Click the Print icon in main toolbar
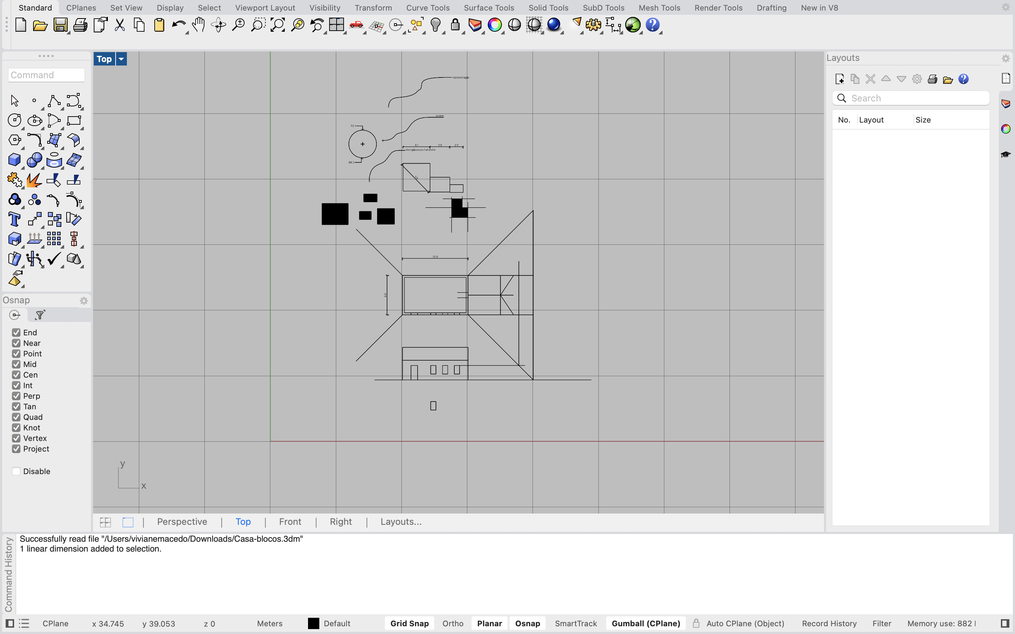1015x634 pixels. click(80, 25)
